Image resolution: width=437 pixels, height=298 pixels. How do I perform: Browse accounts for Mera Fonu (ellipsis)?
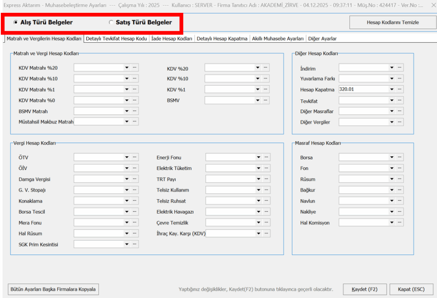134,222
